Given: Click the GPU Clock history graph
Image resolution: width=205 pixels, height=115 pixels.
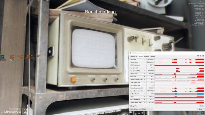Looking at the screenshot, I should [x=179, y=59].
